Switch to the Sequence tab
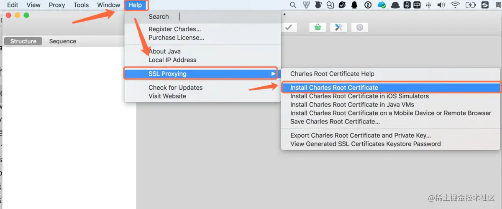The width and height of the screenshot is (502, 209). click(63, 41)
